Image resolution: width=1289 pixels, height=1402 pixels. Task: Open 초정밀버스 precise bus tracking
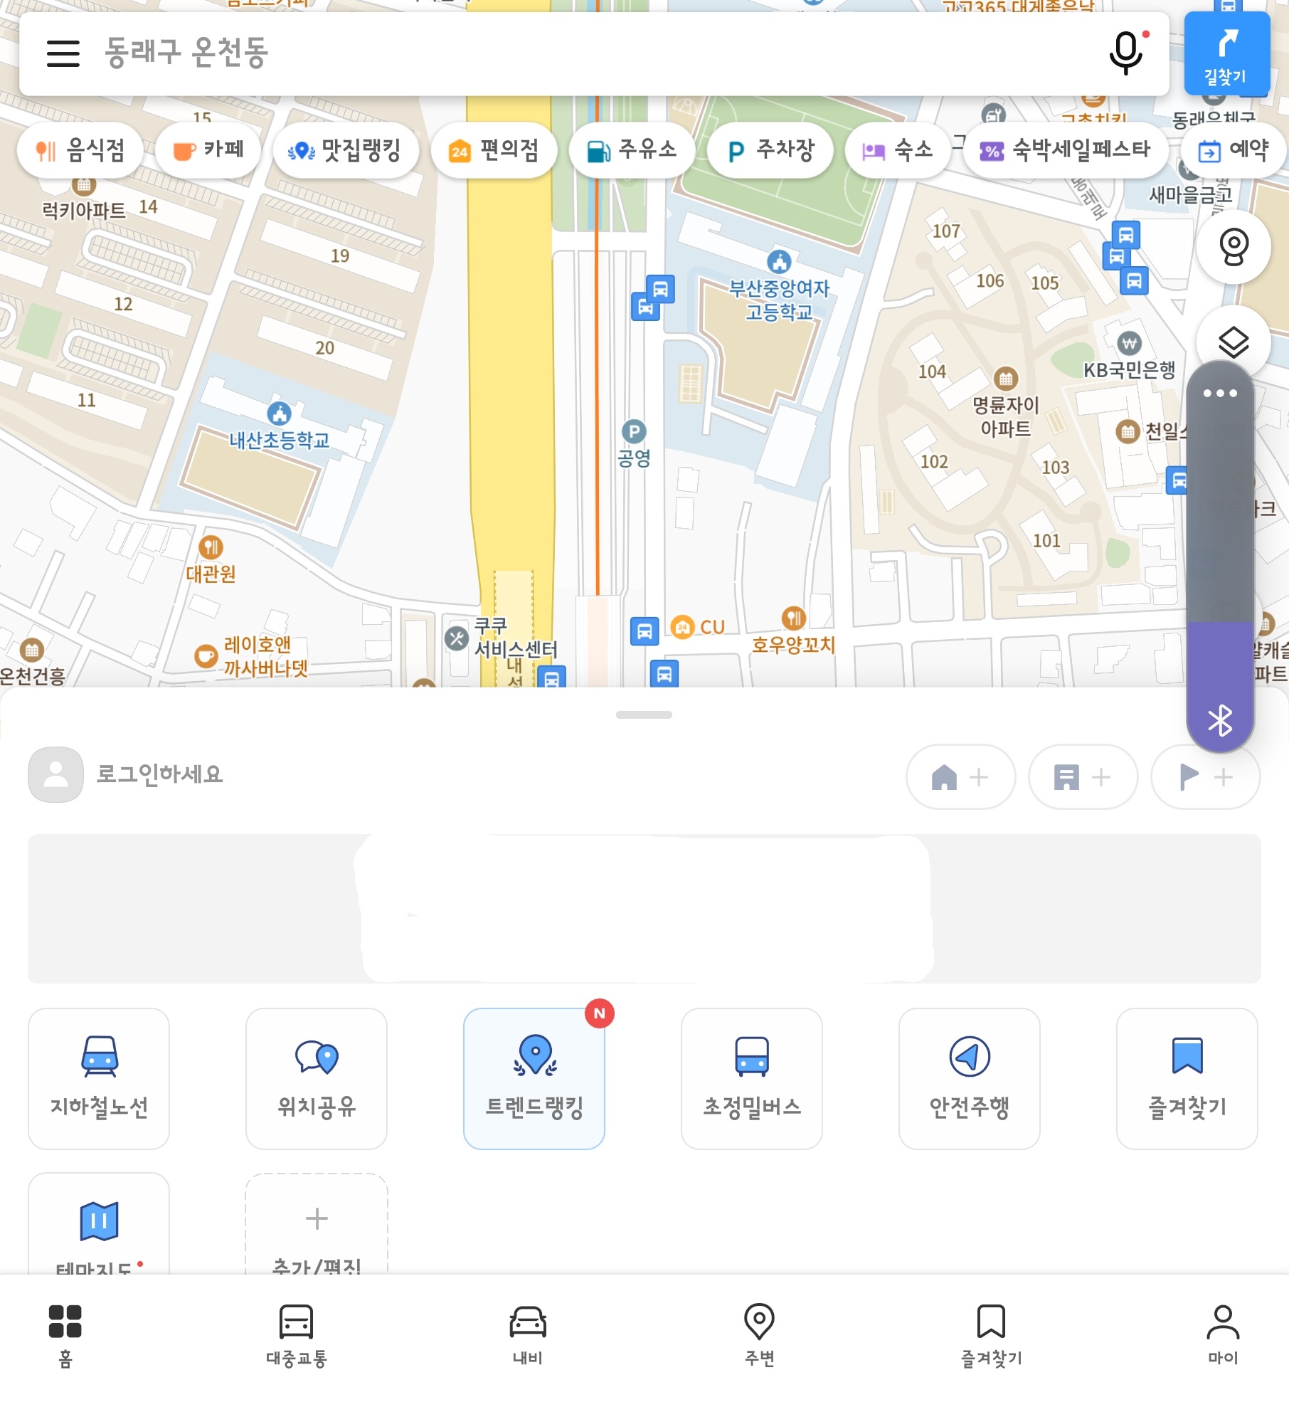tap(752, 1078)
